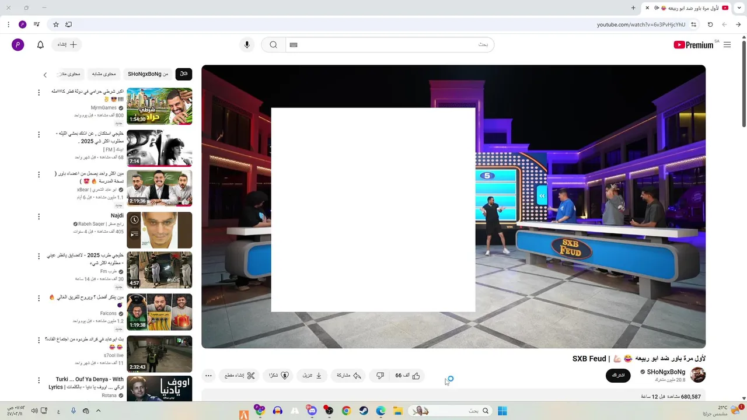The image size is (747, 420).
Task: Click the main video player
Action: point(453,206)
